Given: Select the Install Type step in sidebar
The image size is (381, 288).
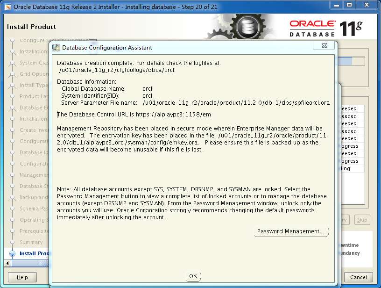Looking at the screenshot, I should click(34, 85).
